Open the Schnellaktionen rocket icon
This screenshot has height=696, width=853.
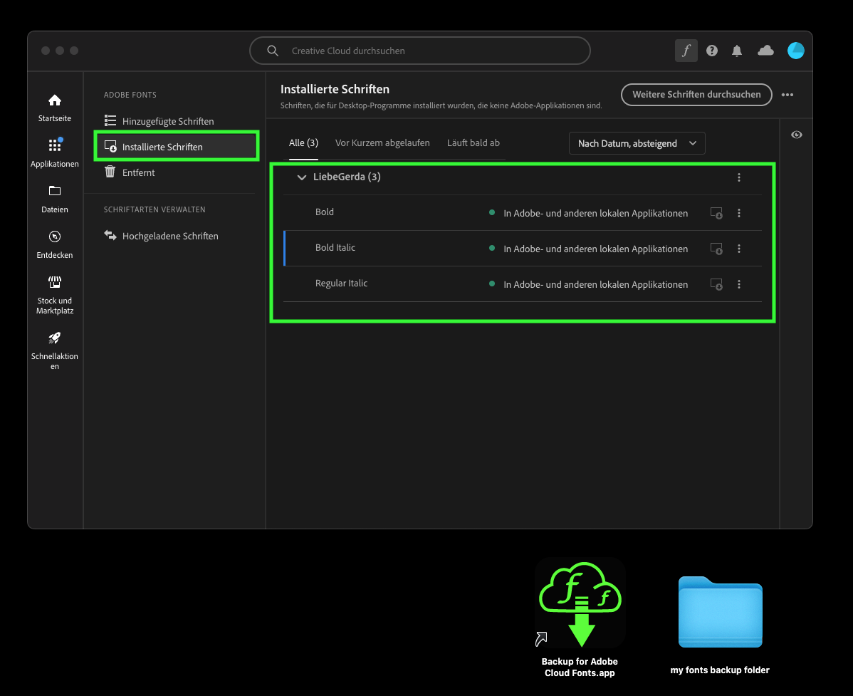click(x=54, y=338)
